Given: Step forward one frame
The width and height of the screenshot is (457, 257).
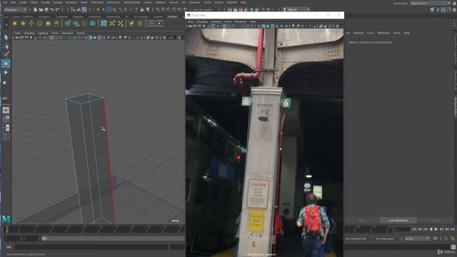Looking at the screenshot, I should click(x=442, y=229).
